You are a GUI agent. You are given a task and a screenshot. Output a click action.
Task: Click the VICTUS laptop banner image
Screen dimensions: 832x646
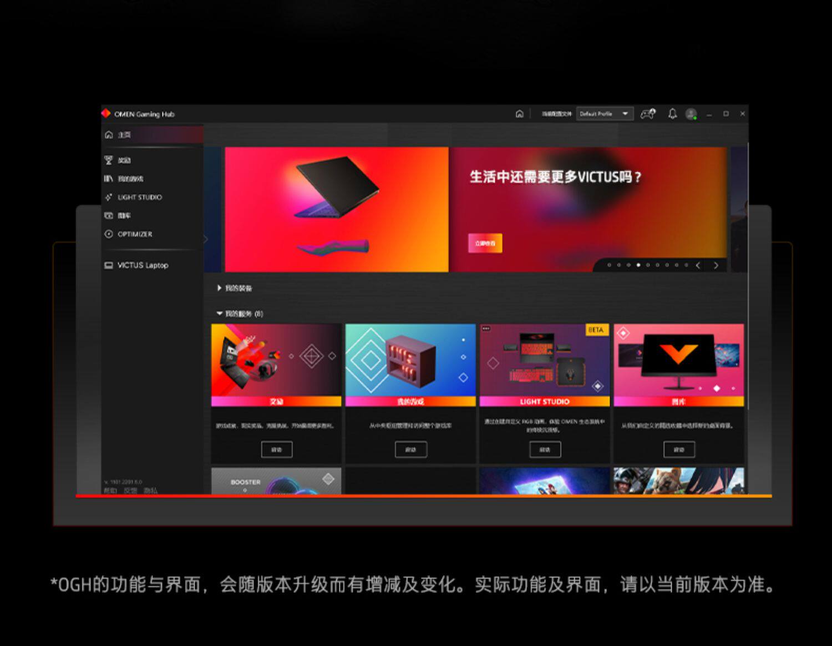(337, 209)
